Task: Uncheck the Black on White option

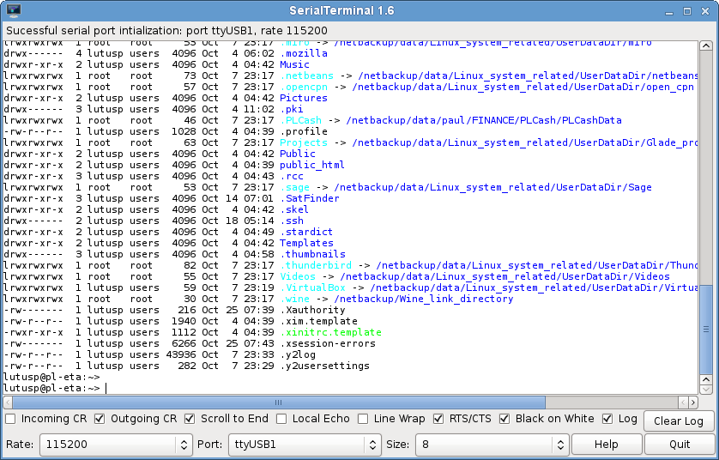Action: [504, 419]
